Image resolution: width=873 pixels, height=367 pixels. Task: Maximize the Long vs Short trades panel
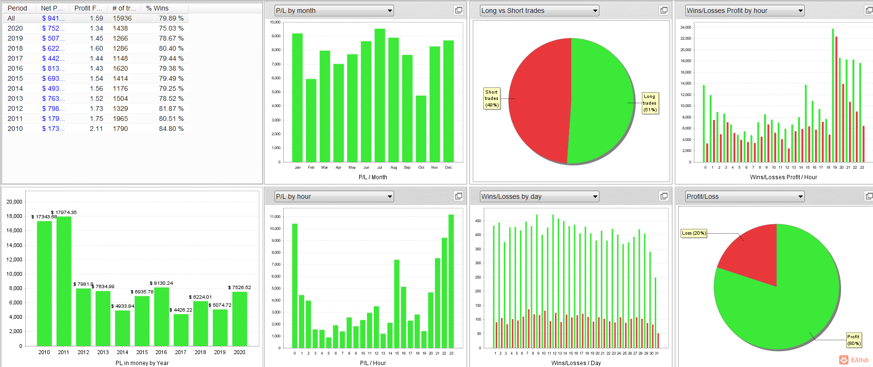pyautogui.click(x=664, y=11)
